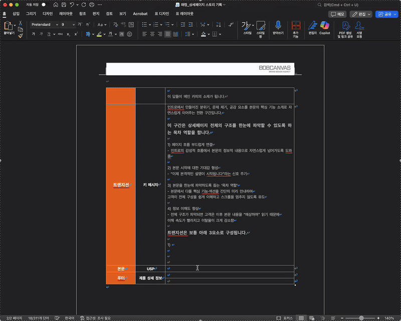
Task: Clear all formatting icon
Action: tap(115, 25)
